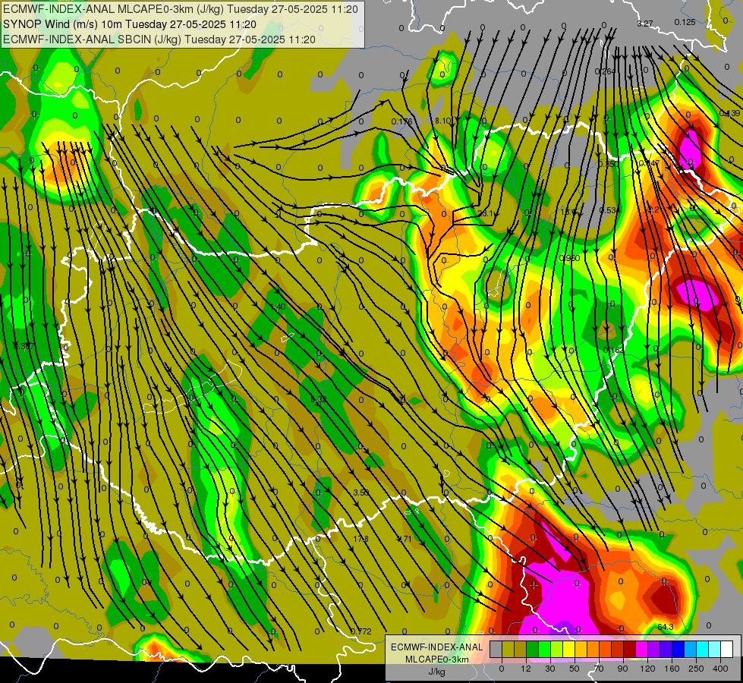Click the SBCIN analysis header line

[x=159, y=39]
